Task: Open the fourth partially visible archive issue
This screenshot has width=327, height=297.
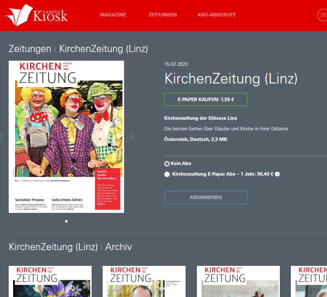Action: (x=309, y=282)
